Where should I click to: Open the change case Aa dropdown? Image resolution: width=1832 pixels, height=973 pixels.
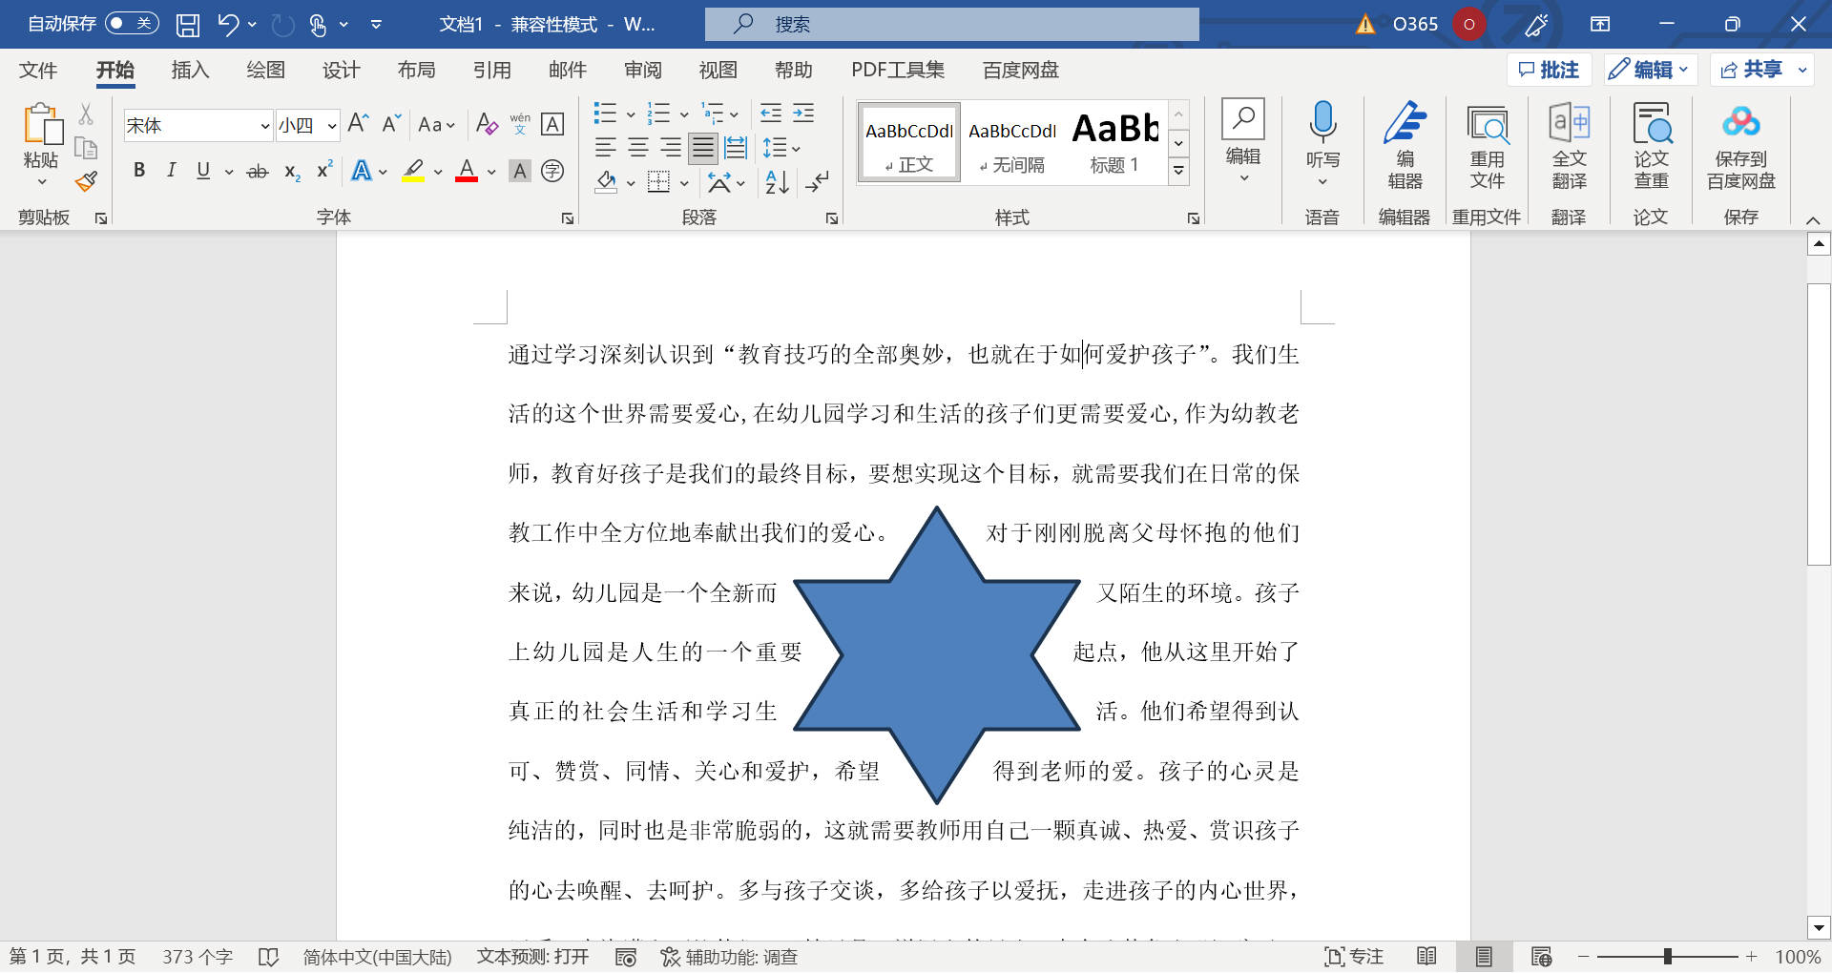436,125
